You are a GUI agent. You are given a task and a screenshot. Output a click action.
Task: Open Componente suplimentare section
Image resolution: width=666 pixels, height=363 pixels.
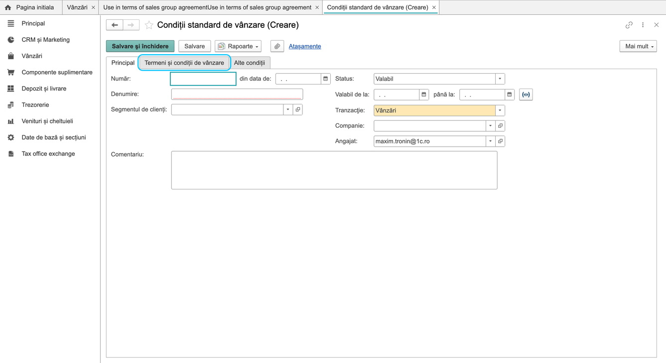point(50,72)
